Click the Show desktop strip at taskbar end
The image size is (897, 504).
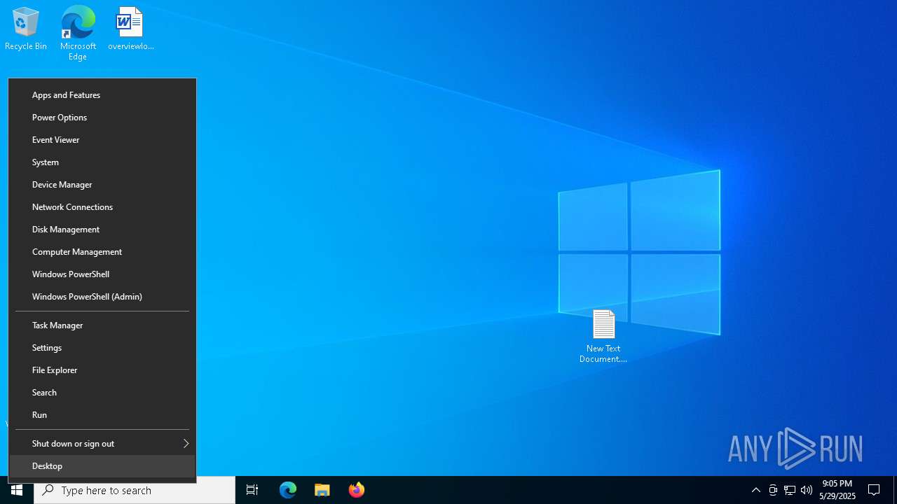click(895, 490)
